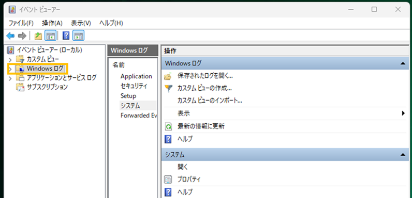Toggle the show/hide console tree button

pyautogui.click(x=50, y=36)
